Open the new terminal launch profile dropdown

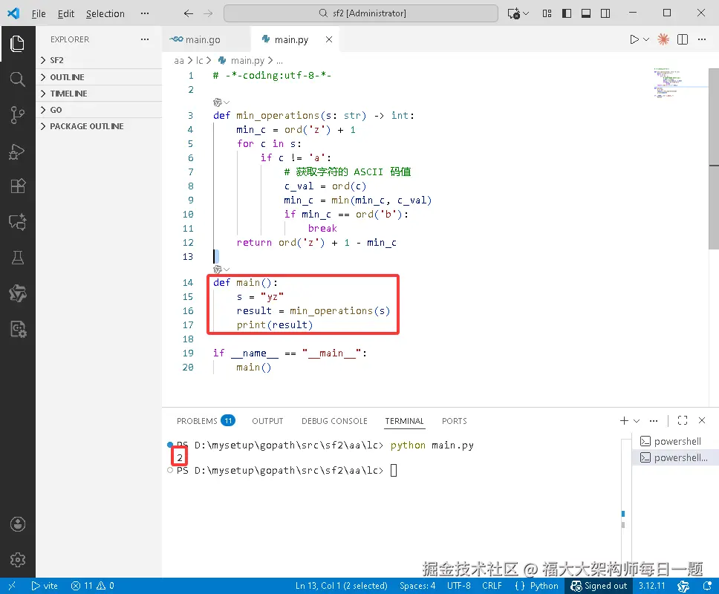[x=637, y=420]
